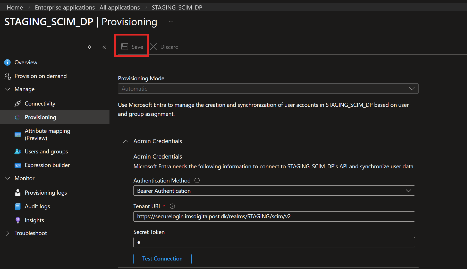
Task: Click the Discard button label
Action: (x=169, y=47)
